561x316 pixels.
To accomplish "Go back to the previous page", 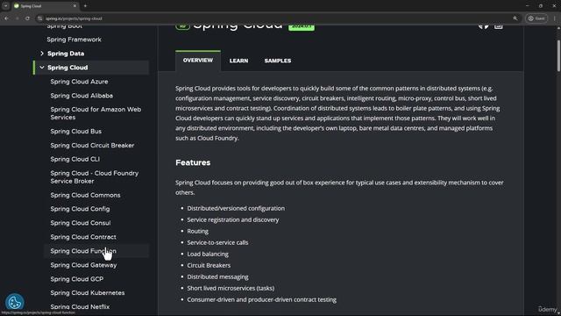I will click(x=6, y=18).
